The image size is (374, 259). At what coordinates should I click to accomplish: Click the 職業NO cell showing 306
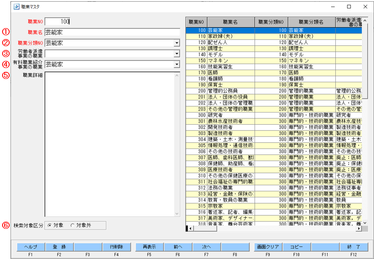click(x=196, y=152)
